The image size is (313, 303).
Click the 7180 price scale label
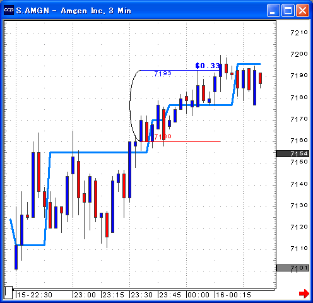pyautogui.click(x=299, y=98)
